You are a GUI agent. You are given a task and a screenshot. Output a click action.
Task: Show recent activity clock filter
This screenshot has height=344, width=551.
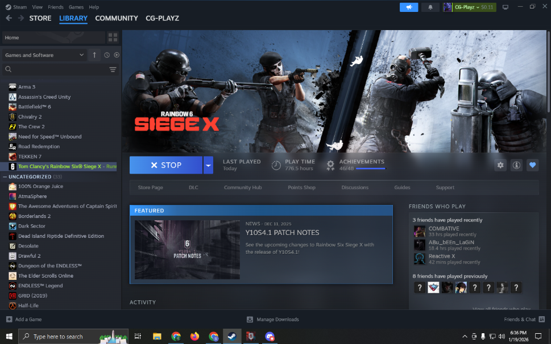(x=107, y=55)
